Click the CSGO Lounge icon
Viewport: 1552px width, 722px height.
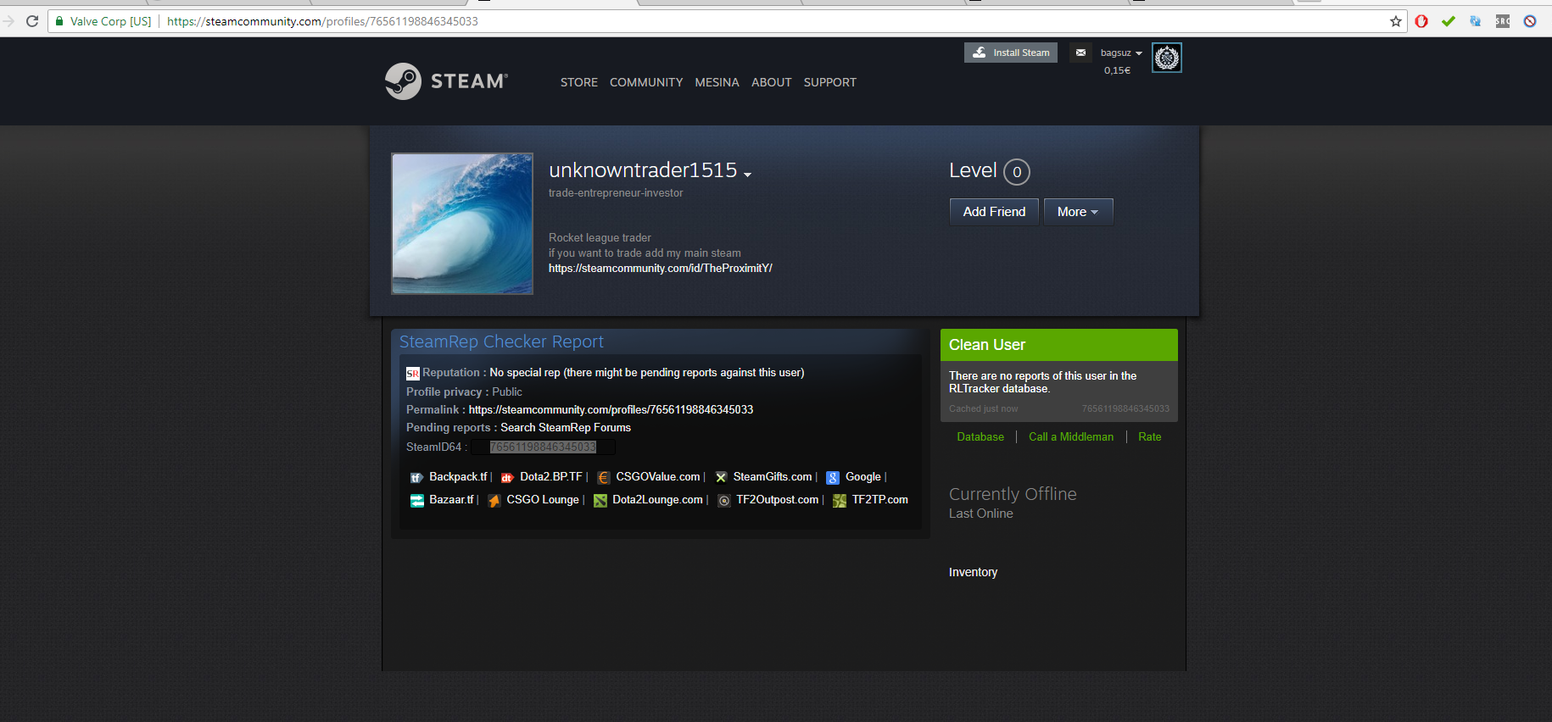(494, 500)
